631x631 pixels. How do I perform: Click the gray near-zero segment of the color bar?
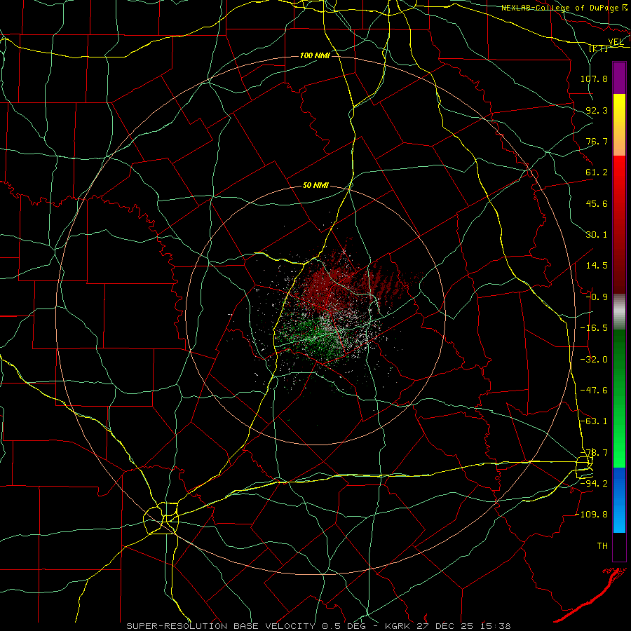click(619, 312)
